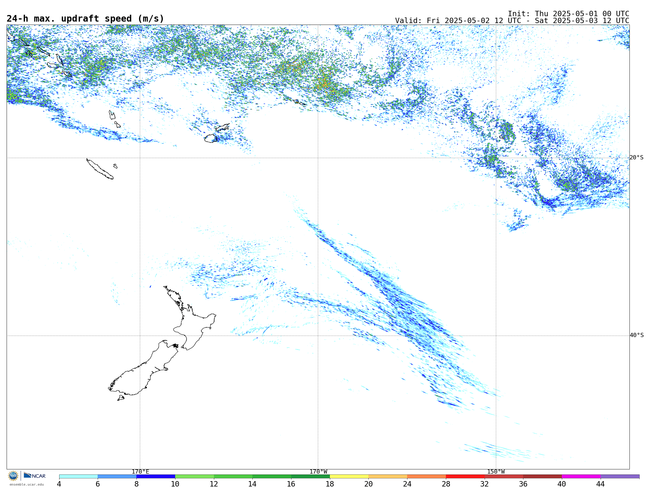Click the NCAR logo
649x488 pixels.
click(35, 475)
